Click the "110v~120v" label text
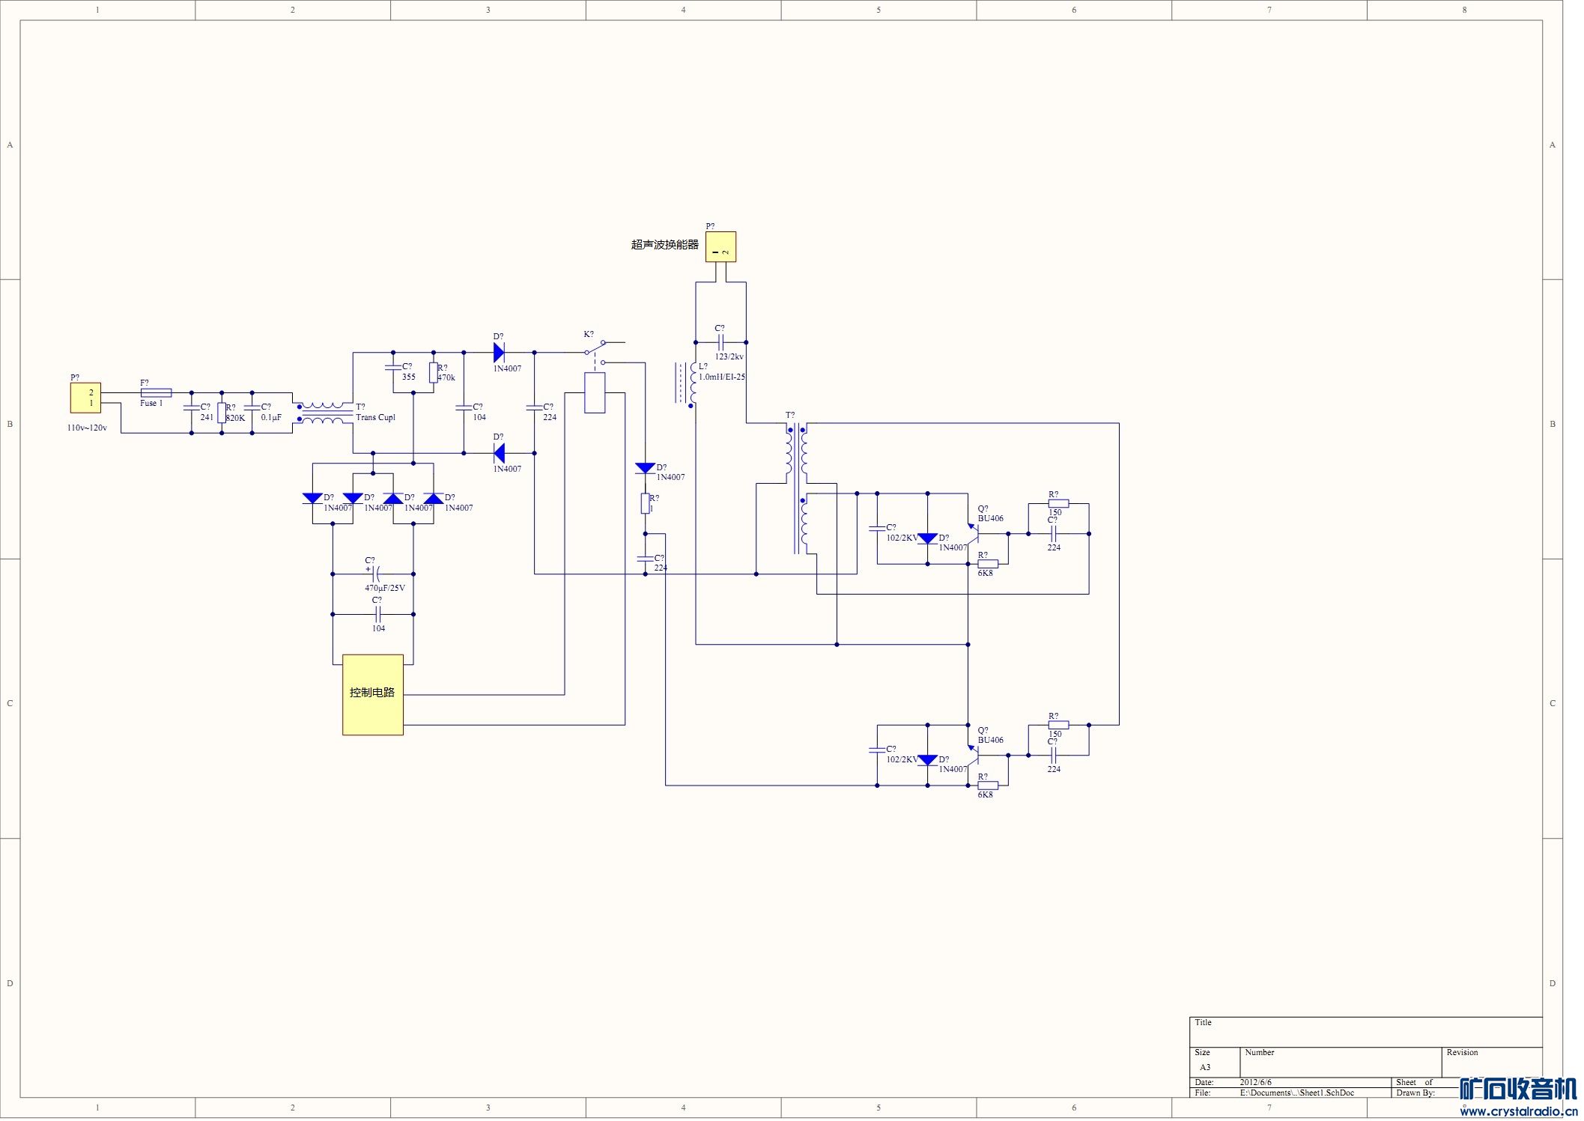This screenshot has width=1584, height=1121. (87, 428)
